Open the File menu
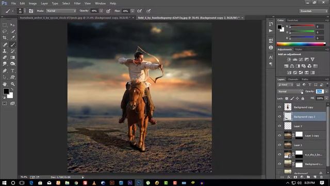The image size is (330, 186). pos(13,4)
